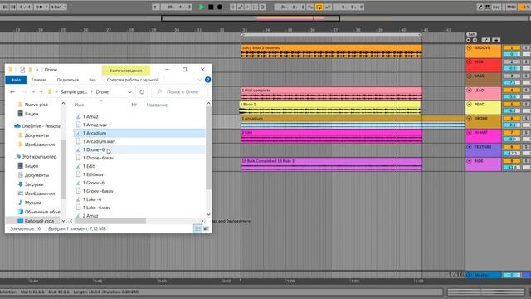Open recent locations dropdown arrow in Explorer
Viewport: 531px width, 299px height.
pyautogui.click(x=33, y=92)
